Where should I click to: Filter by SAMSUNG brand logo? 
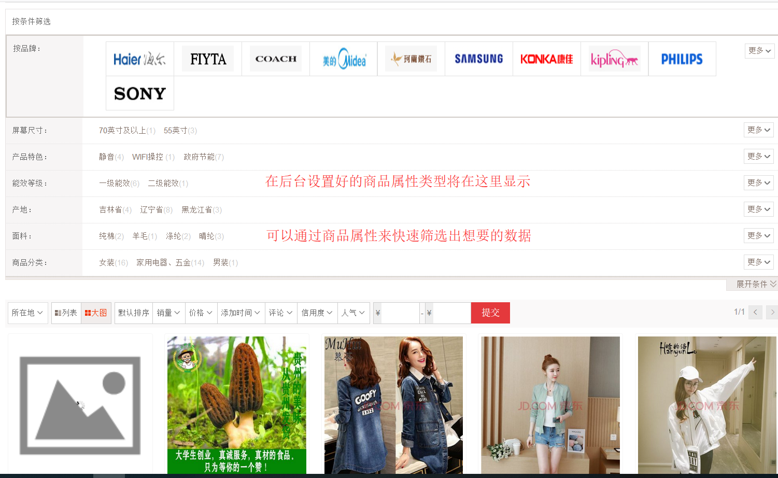point(479,59)
